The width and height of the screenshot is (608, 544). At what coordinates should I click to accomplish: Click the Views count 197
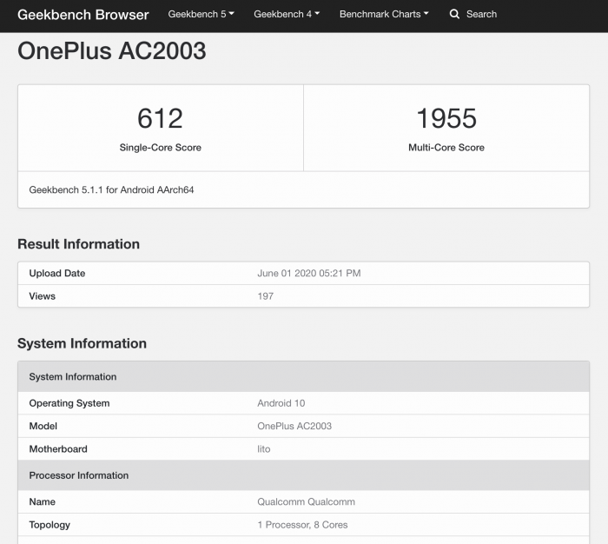point(265,296)
